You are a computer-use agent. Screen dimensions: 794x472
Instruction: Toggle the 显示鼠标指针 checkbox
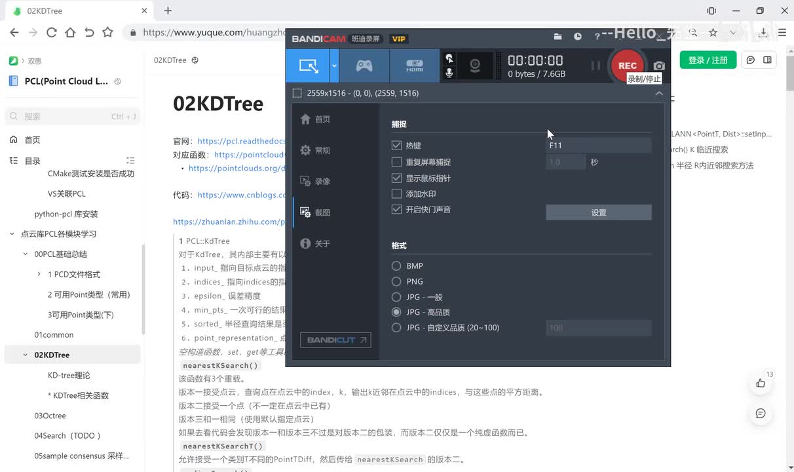tap(396, 178)
